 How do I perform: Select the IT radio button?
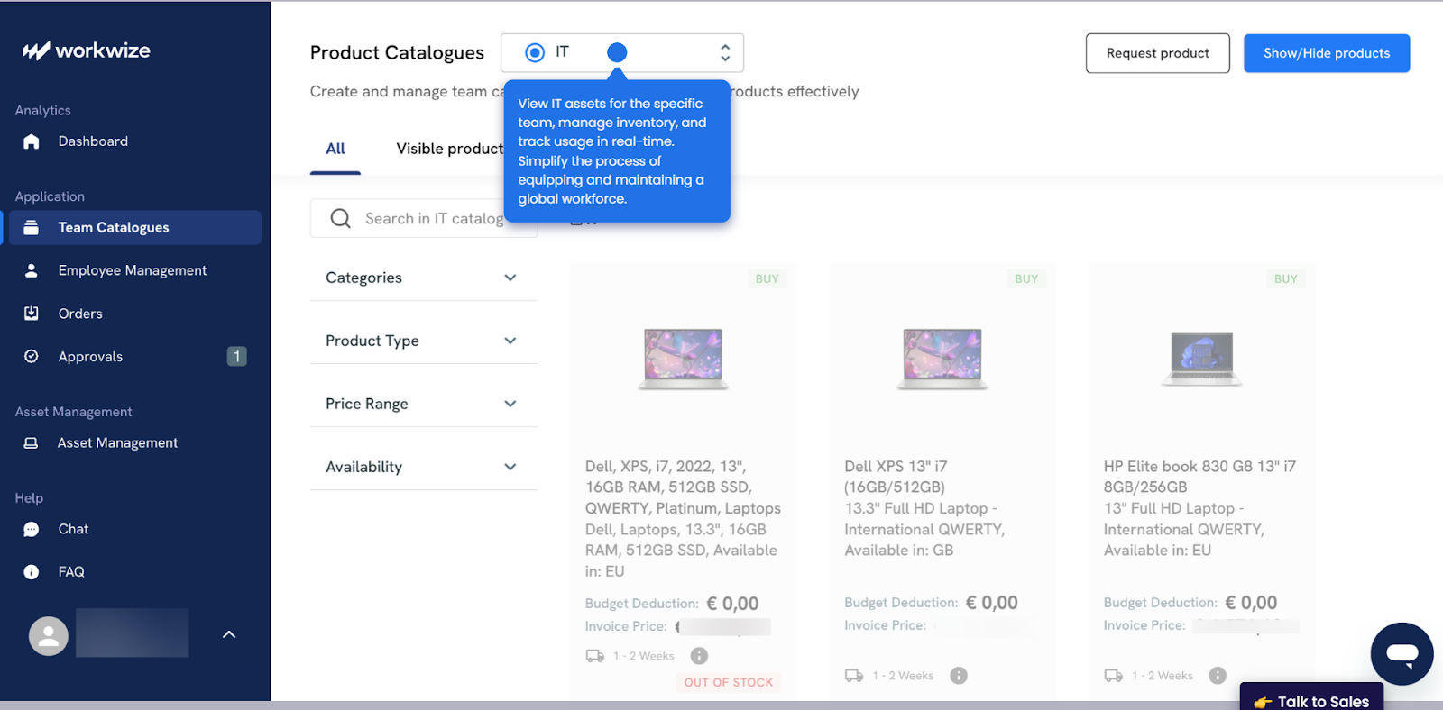[535, 53]
